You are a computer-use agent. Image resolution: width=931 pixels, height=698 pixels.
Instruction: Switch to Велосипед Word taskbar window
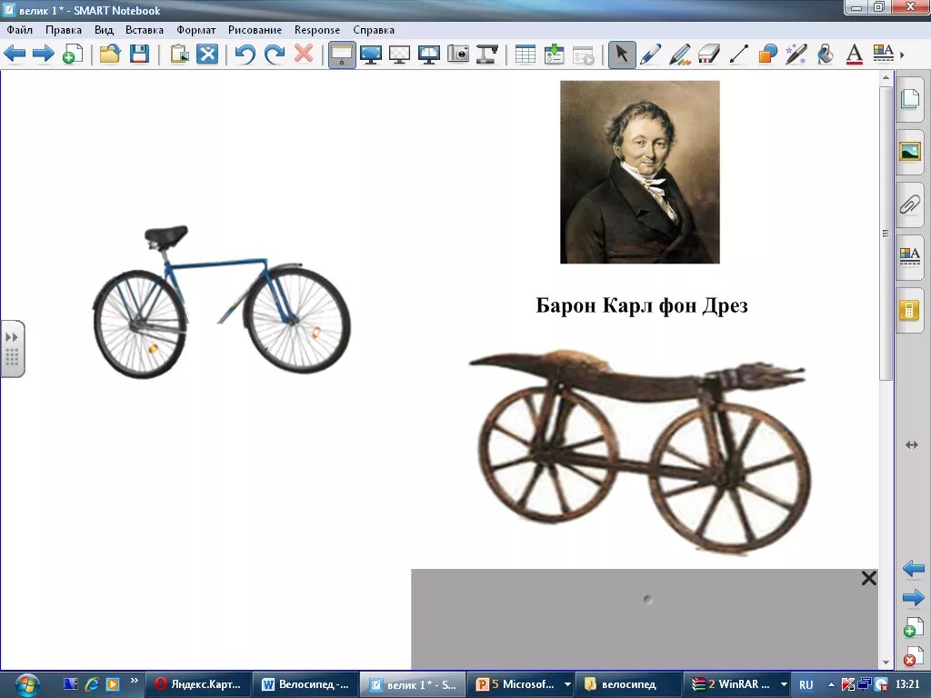click(305, 684)
